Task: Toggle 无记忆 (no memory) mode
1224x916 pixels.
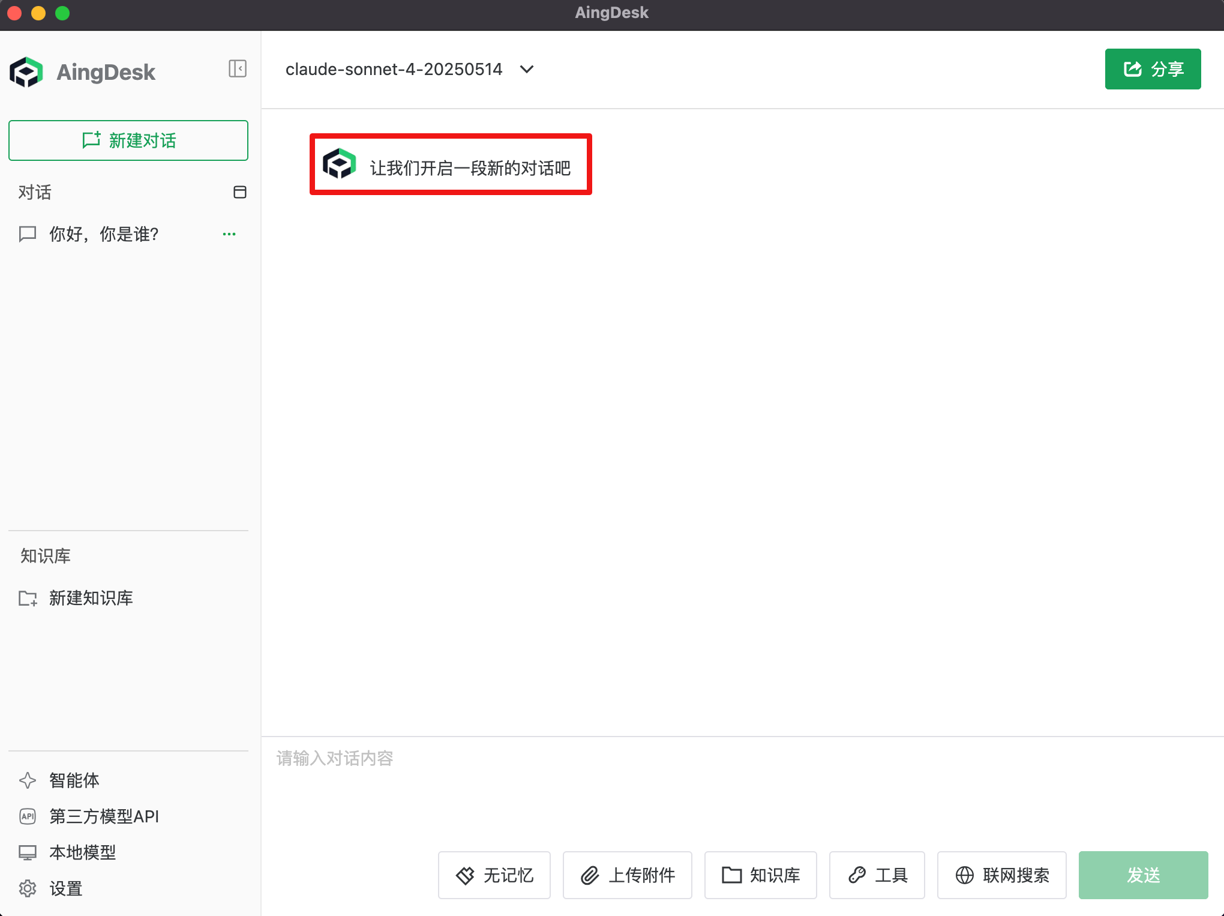Action: click(x=494, y=875)
